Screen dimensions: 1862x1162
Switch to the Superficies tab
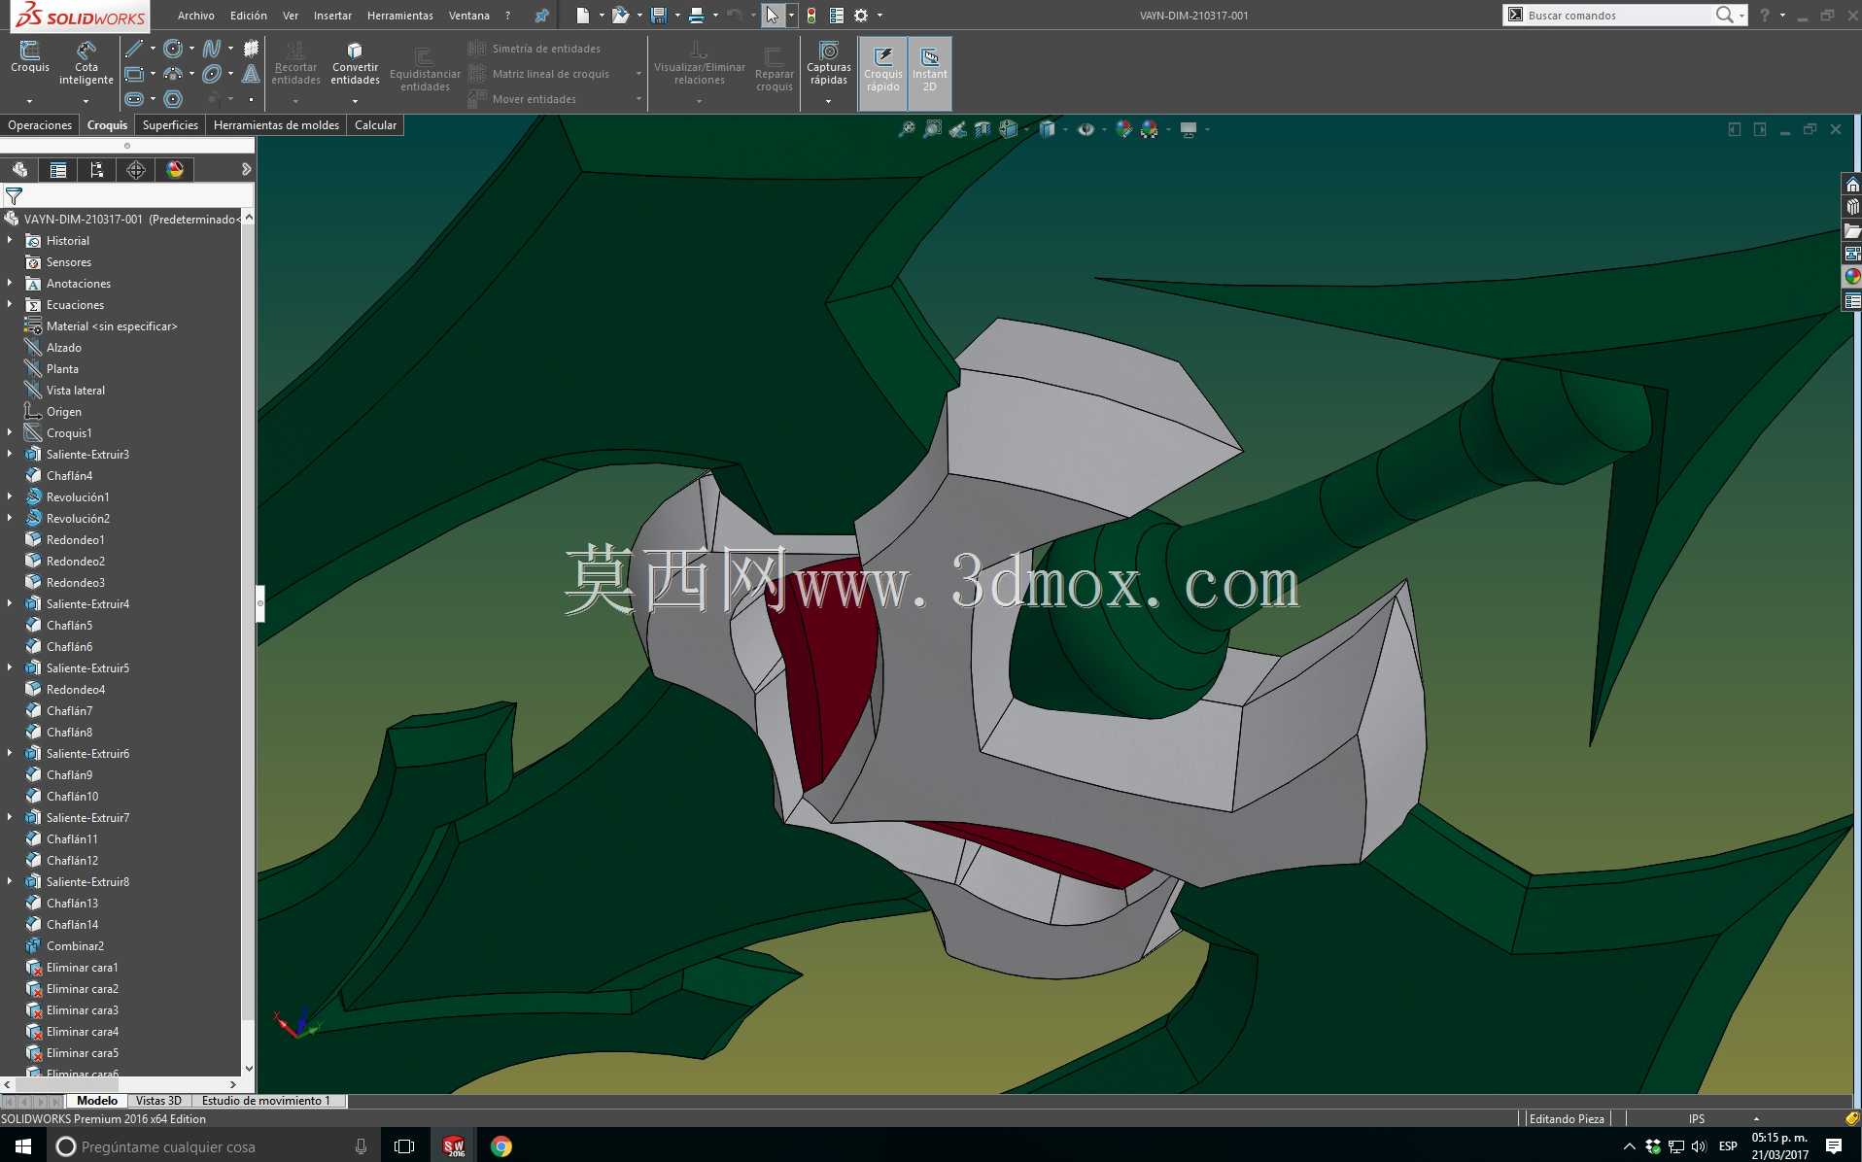(170, 125)
